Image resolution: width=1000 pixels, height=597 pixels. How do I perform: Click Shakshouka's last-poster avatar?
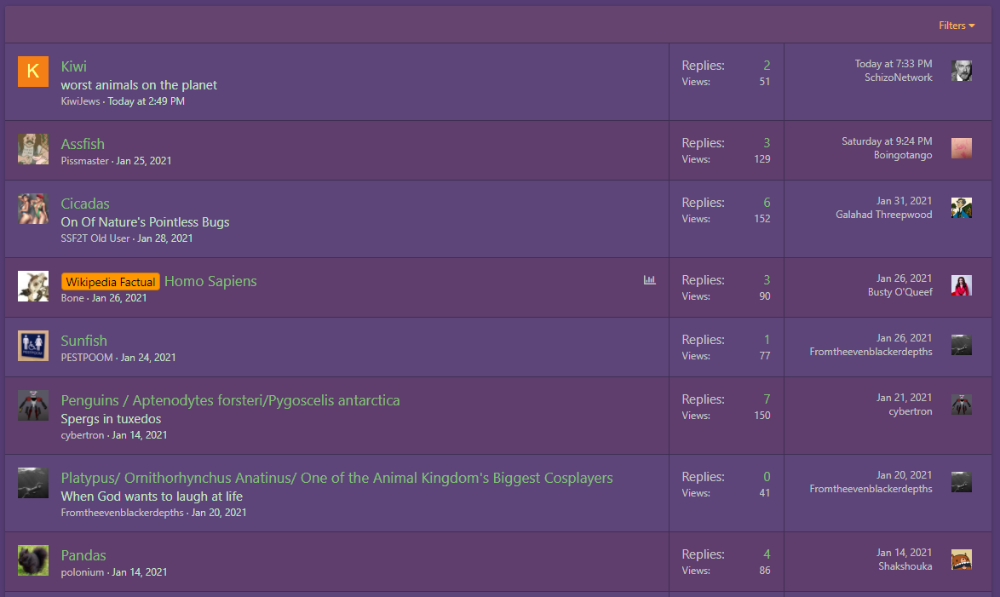coord(962,560)
